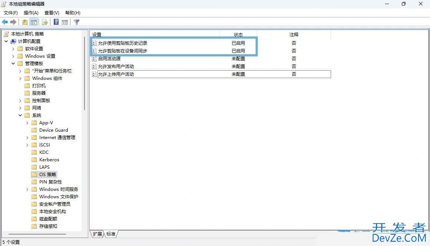Viewport: 430px width, 246px height.
Task: Toggle the action pane toolbar icon
Action: click(65, 22)
